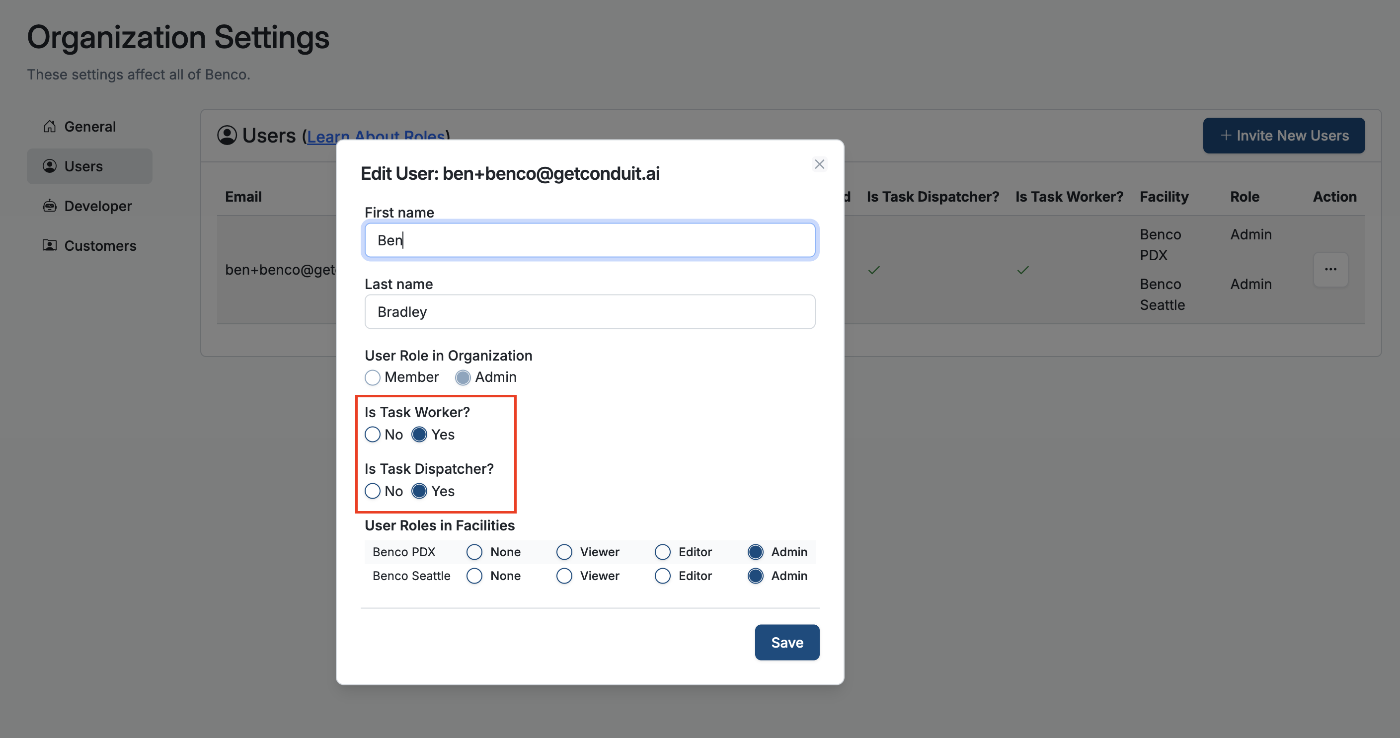Select Member organization role
The width and height of the screenshot is (1400, 738).
point(372,377)
